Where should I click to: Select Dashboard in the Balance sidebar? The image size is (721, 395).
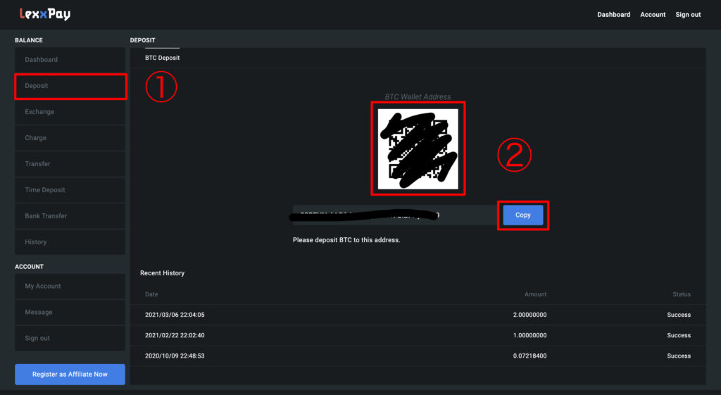tap(70, 60)
